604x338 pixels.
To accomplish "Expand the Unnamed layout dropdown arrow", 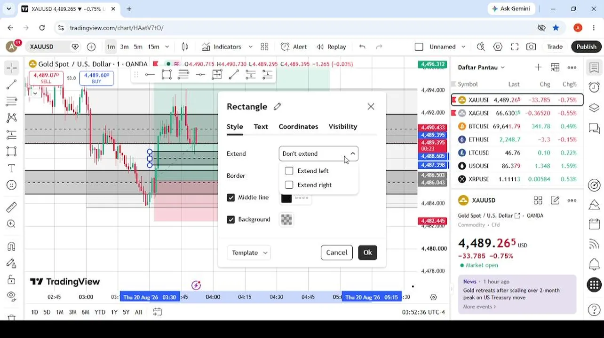I will [463, 46].
